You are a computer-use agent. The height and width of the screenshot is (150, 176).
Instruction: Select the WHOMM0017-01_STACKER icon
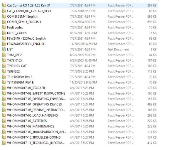pyautogui.click(x=4, y=88)
